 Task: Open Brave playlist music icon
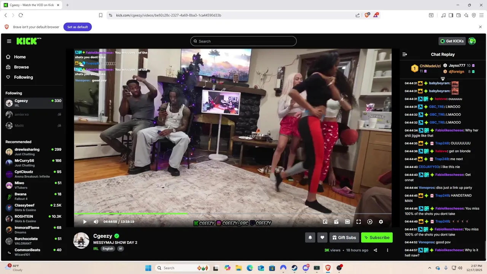click(x=443, y=15)
